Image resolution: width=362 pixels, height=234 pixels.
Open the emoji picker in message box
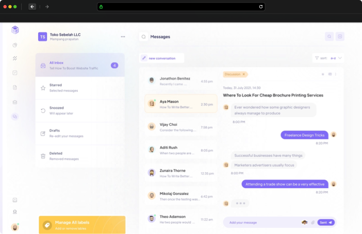coord(305,222)
